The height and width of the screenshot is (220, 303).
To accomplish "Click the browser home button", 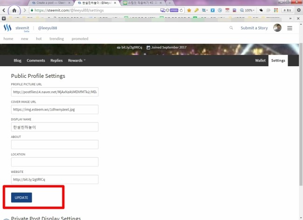I will click(14, 10).
